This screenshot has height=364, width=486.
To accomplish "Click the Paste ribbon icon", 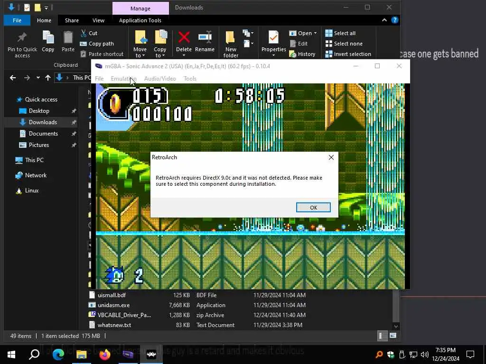I will point(68,42).
